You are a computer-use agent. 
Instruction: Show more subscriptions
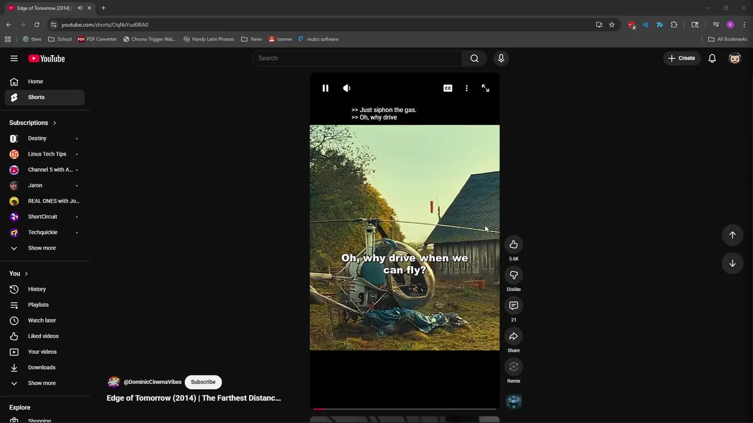pyautogui.click(x=45, y=248)
